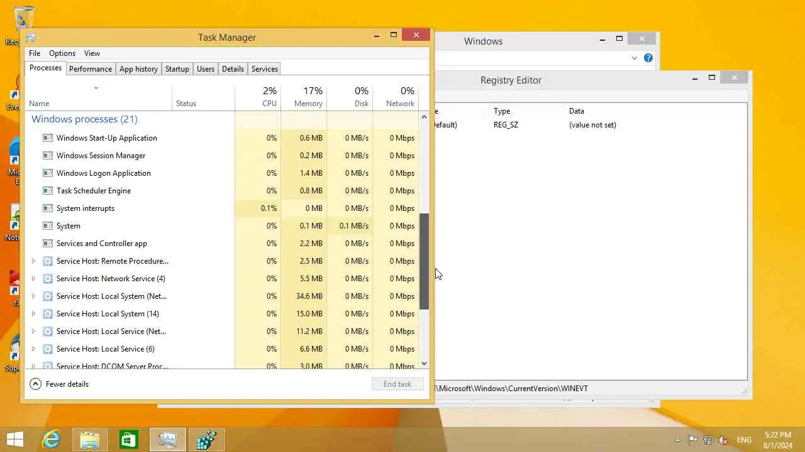Sort processes by CPU column
This screenshot has height=452, width=805.
pyautogui.click(x=258, y=97)
